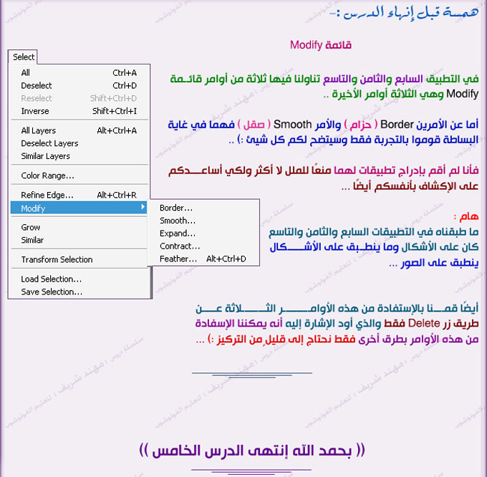Click the Ctrl+A shortcut label
Screen dimensions: 487x477
tap(125, 73)
